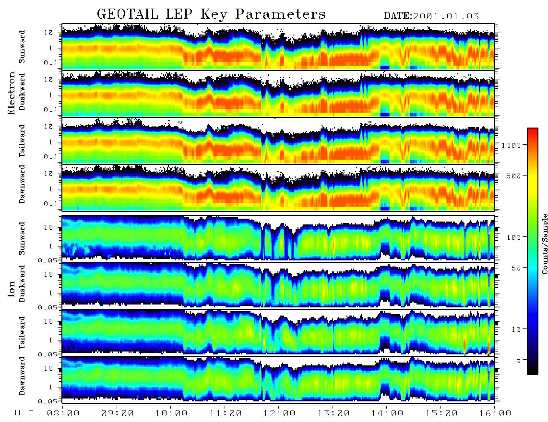Click the "1" tick of Electron Tailward axis
The height and width of the screenshot is (422, 548).
[x=51, y=142]
